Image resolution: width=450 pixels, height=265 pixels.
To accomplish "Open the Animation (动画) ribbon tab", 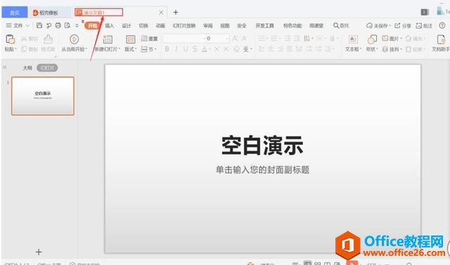I will click(x=160, y=25).
